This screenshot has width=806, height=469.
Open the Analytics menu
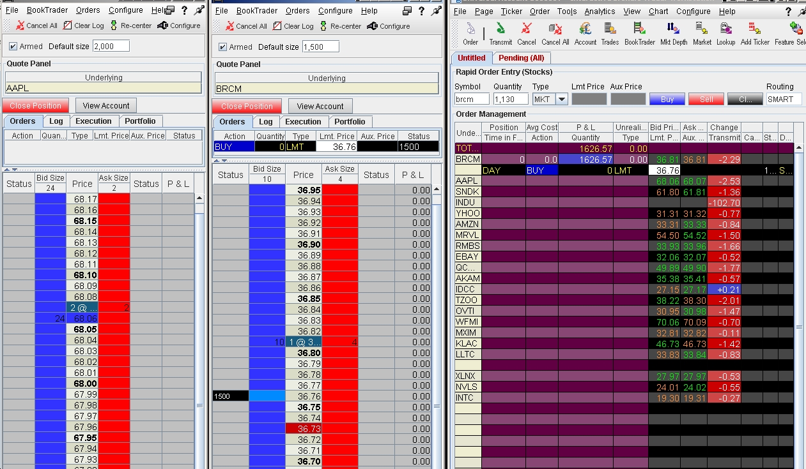coord(600,11)
